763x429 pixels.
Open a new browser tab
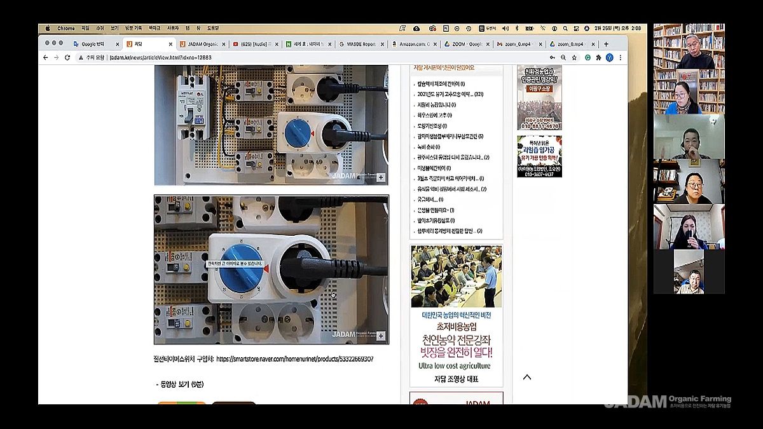coord(606,44)
